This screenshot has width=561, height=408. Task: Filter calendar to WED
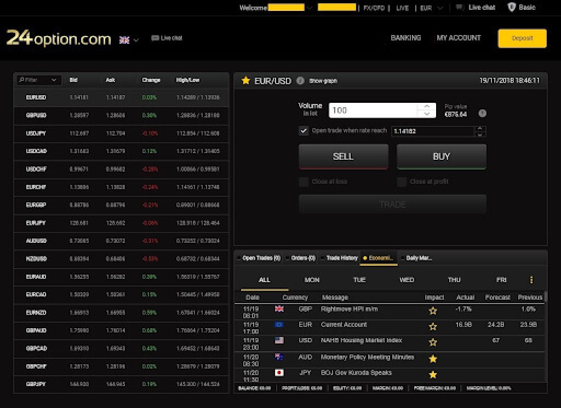[x=407, y=279]
